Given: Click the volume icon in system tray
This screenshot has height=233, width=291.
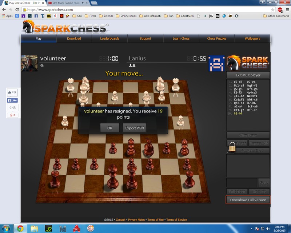Looking at the screenshot, I should pos(268,229).
